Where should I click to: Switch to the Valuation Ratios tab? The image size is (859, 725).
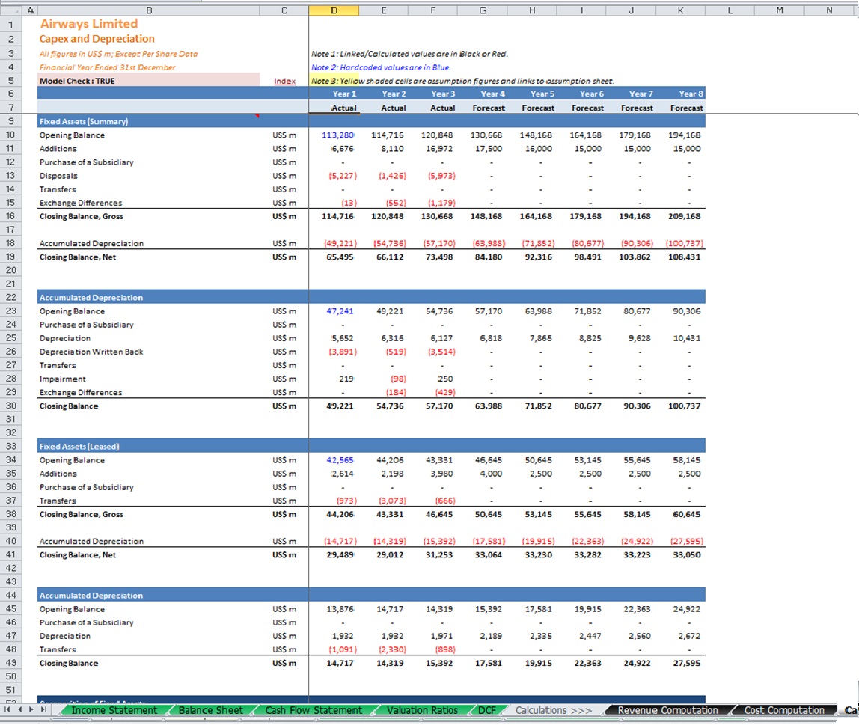(x=422, y=710)
